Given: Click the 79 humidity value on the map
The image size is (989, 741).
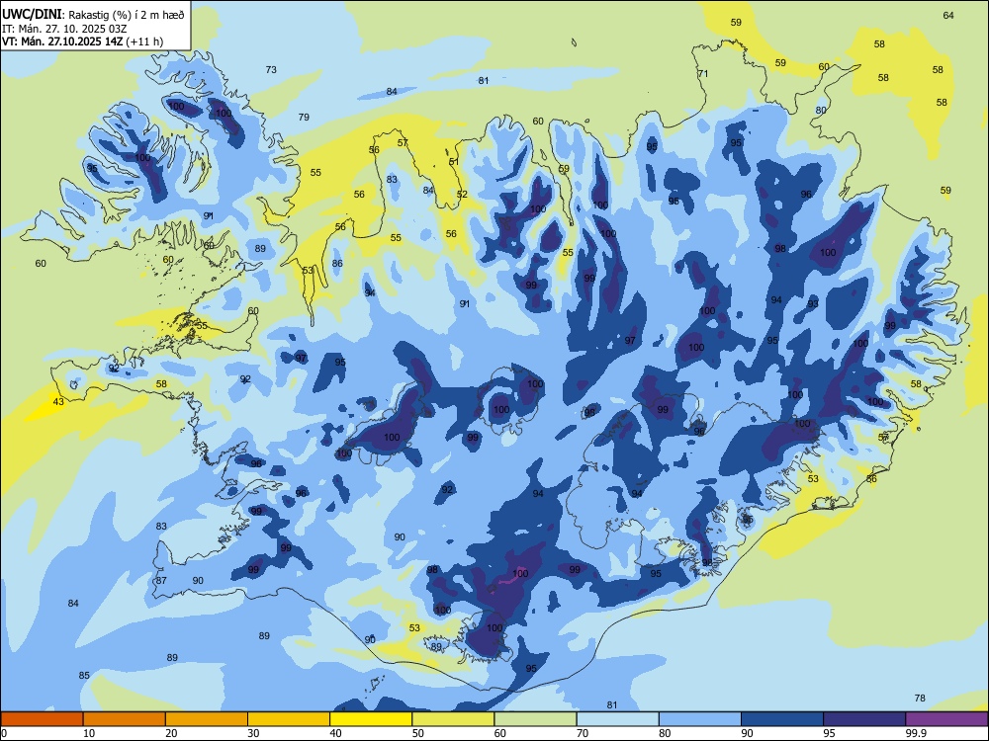Looking at the screenshot, I should click(304, 118).
